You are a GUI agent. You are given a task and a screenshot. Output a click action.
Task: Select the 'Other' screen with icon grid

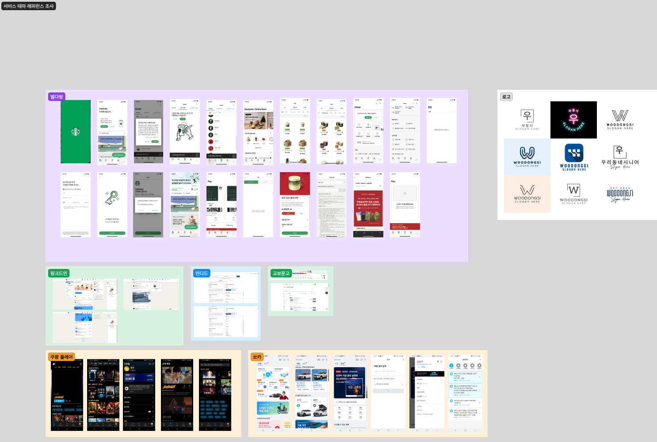pos(368,131)
